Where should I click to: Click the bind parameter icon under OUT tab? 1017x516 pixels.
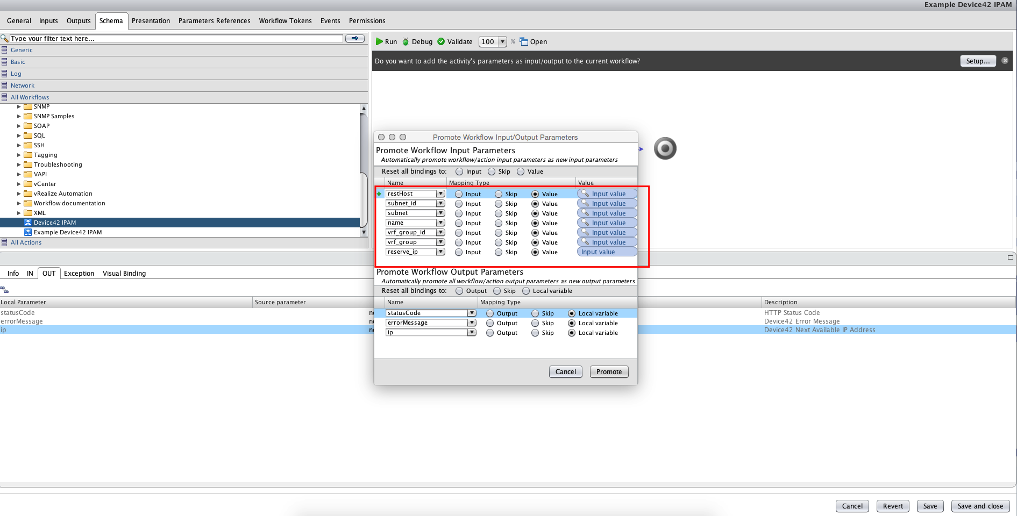(4, 290)
